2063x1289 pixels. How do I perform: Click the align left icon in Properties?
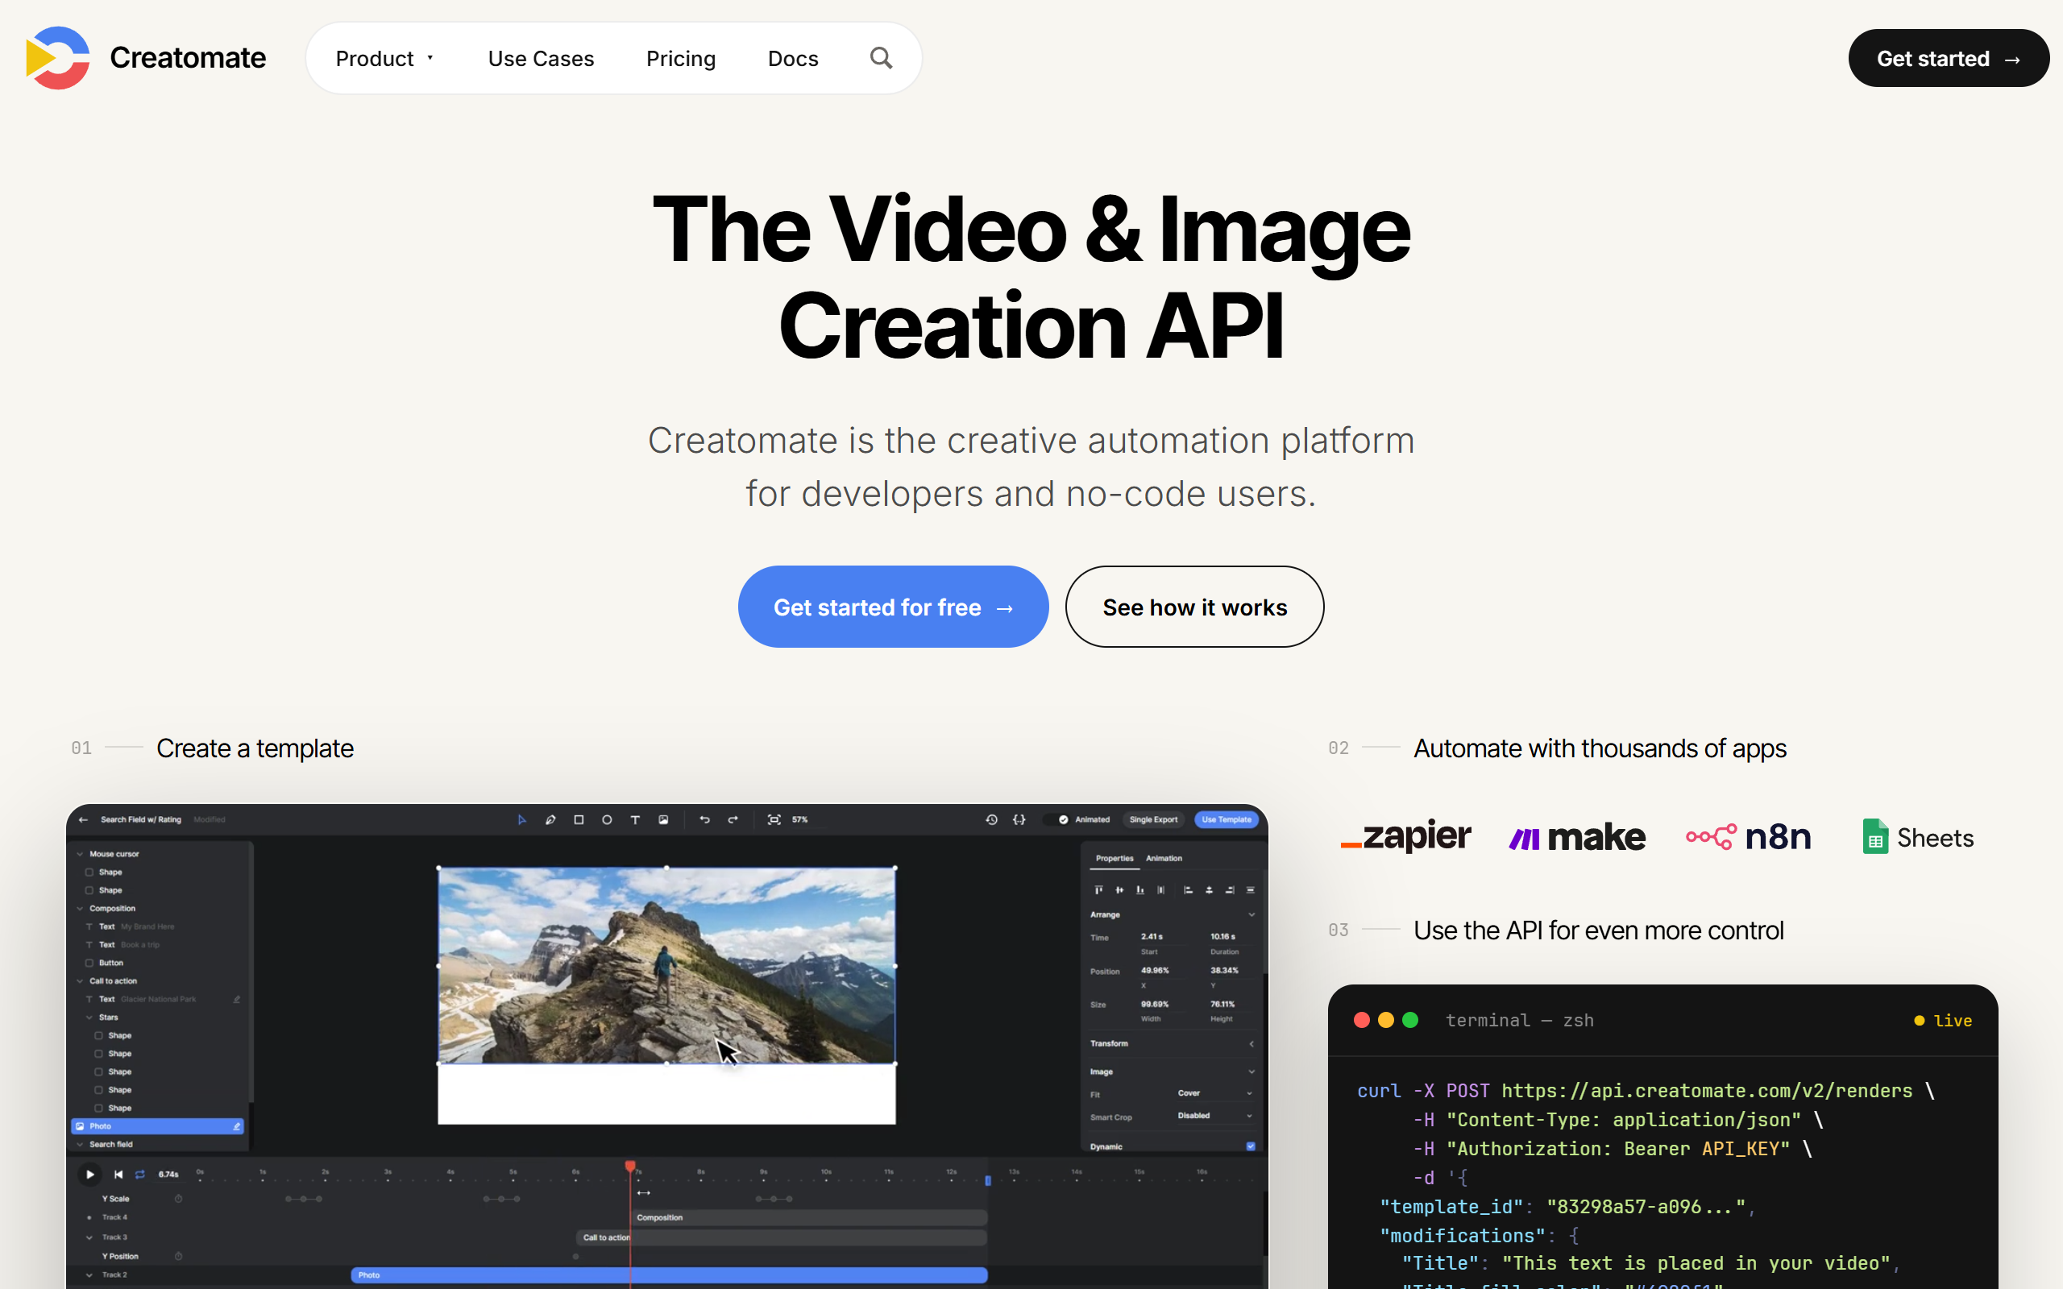tap(1189, 890)
